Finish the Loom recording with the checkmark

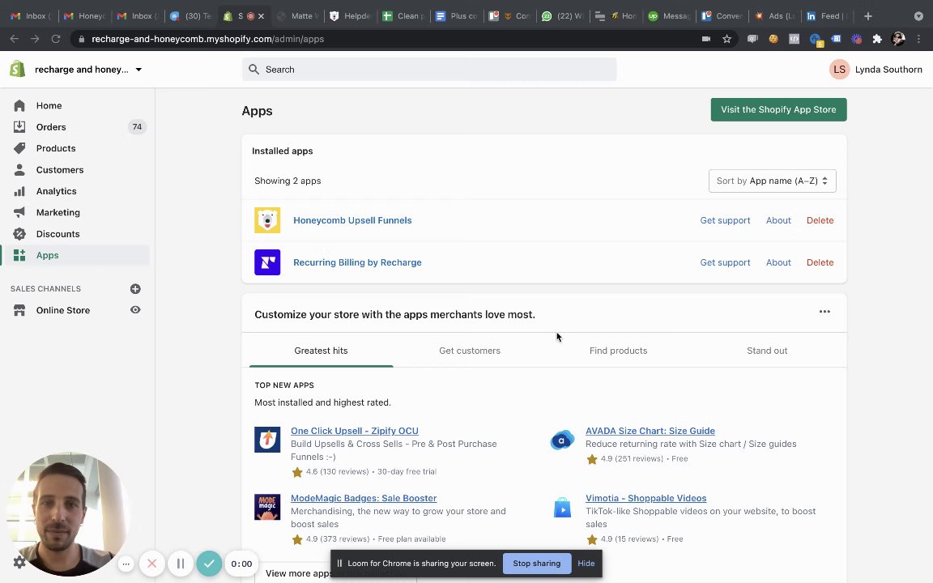[209, 564]
